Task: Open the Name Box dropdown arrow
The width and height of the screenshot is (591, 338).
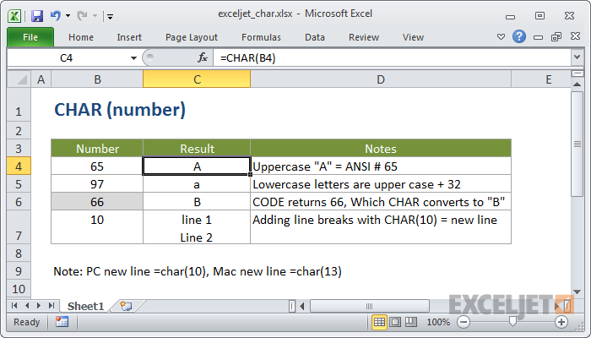Action: pyautogui.click(x=133, y=58)
